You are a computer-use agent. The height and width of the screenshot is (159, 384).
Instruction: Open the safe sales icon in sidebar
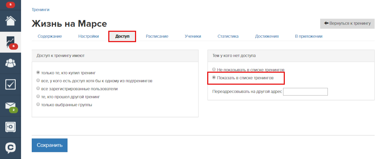(x=11, y=127)
